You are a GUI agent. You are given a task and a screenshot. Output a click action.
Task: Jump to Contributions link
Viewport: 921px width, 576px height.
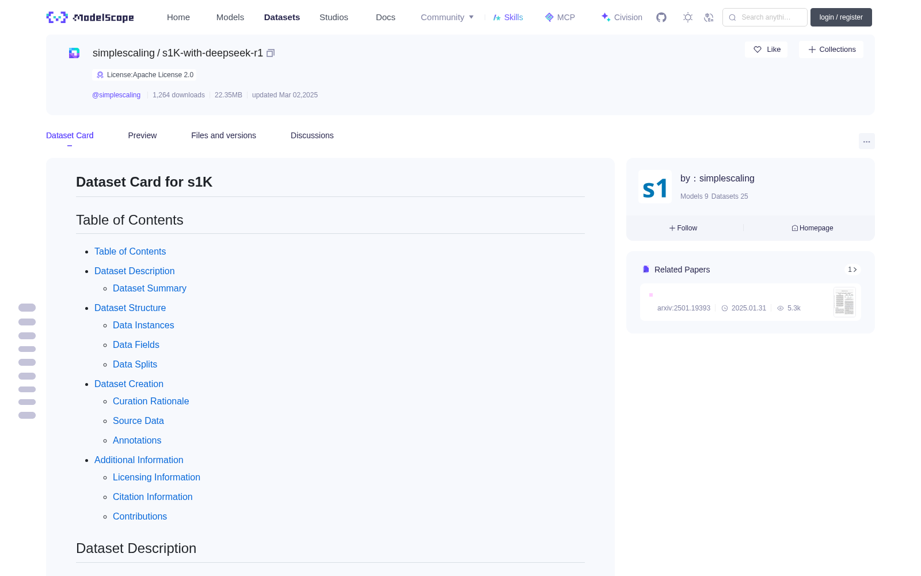[x=140, y=517]
